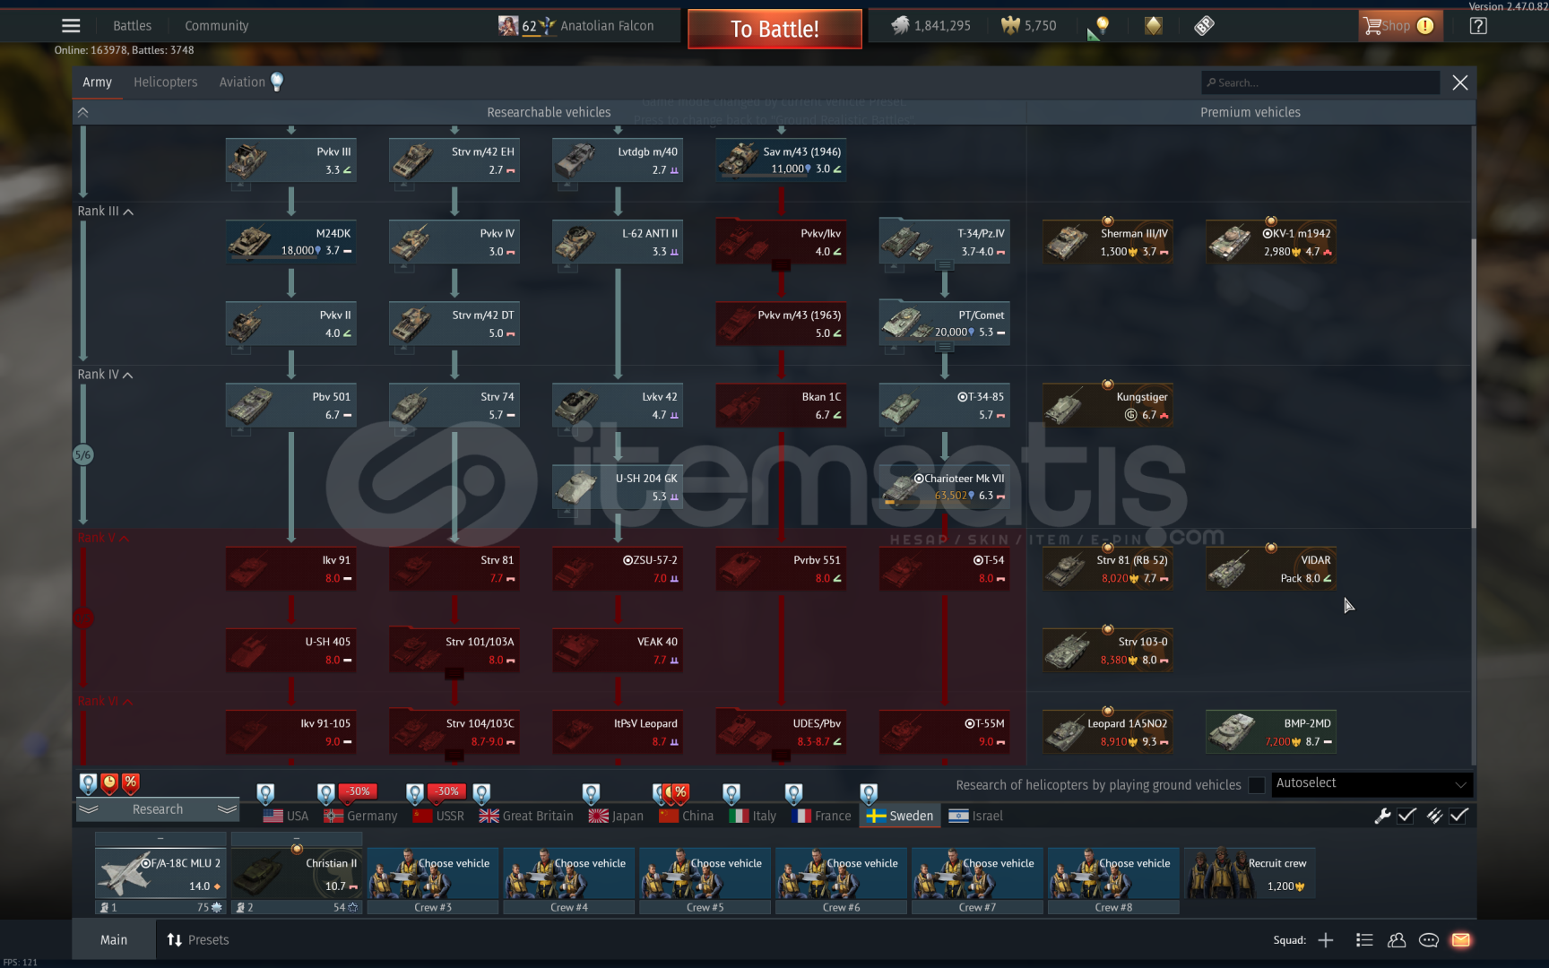
Task: Open the gold warbond shop icon
Action: 1154,25
